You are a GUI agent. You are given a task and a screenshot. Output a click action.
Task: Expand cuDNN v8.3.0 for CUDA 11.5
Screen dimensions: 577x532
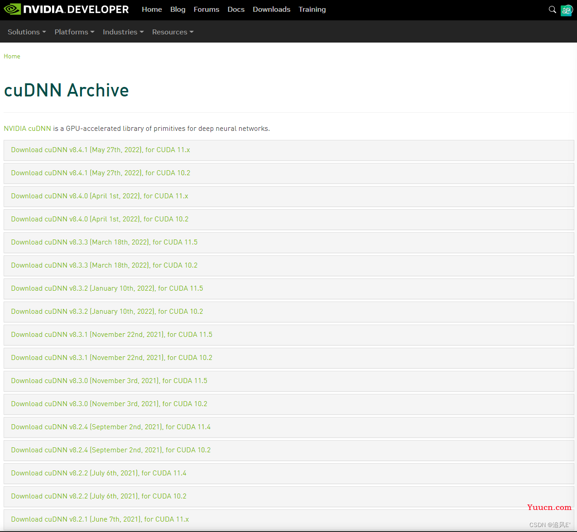tap(288, 381)
